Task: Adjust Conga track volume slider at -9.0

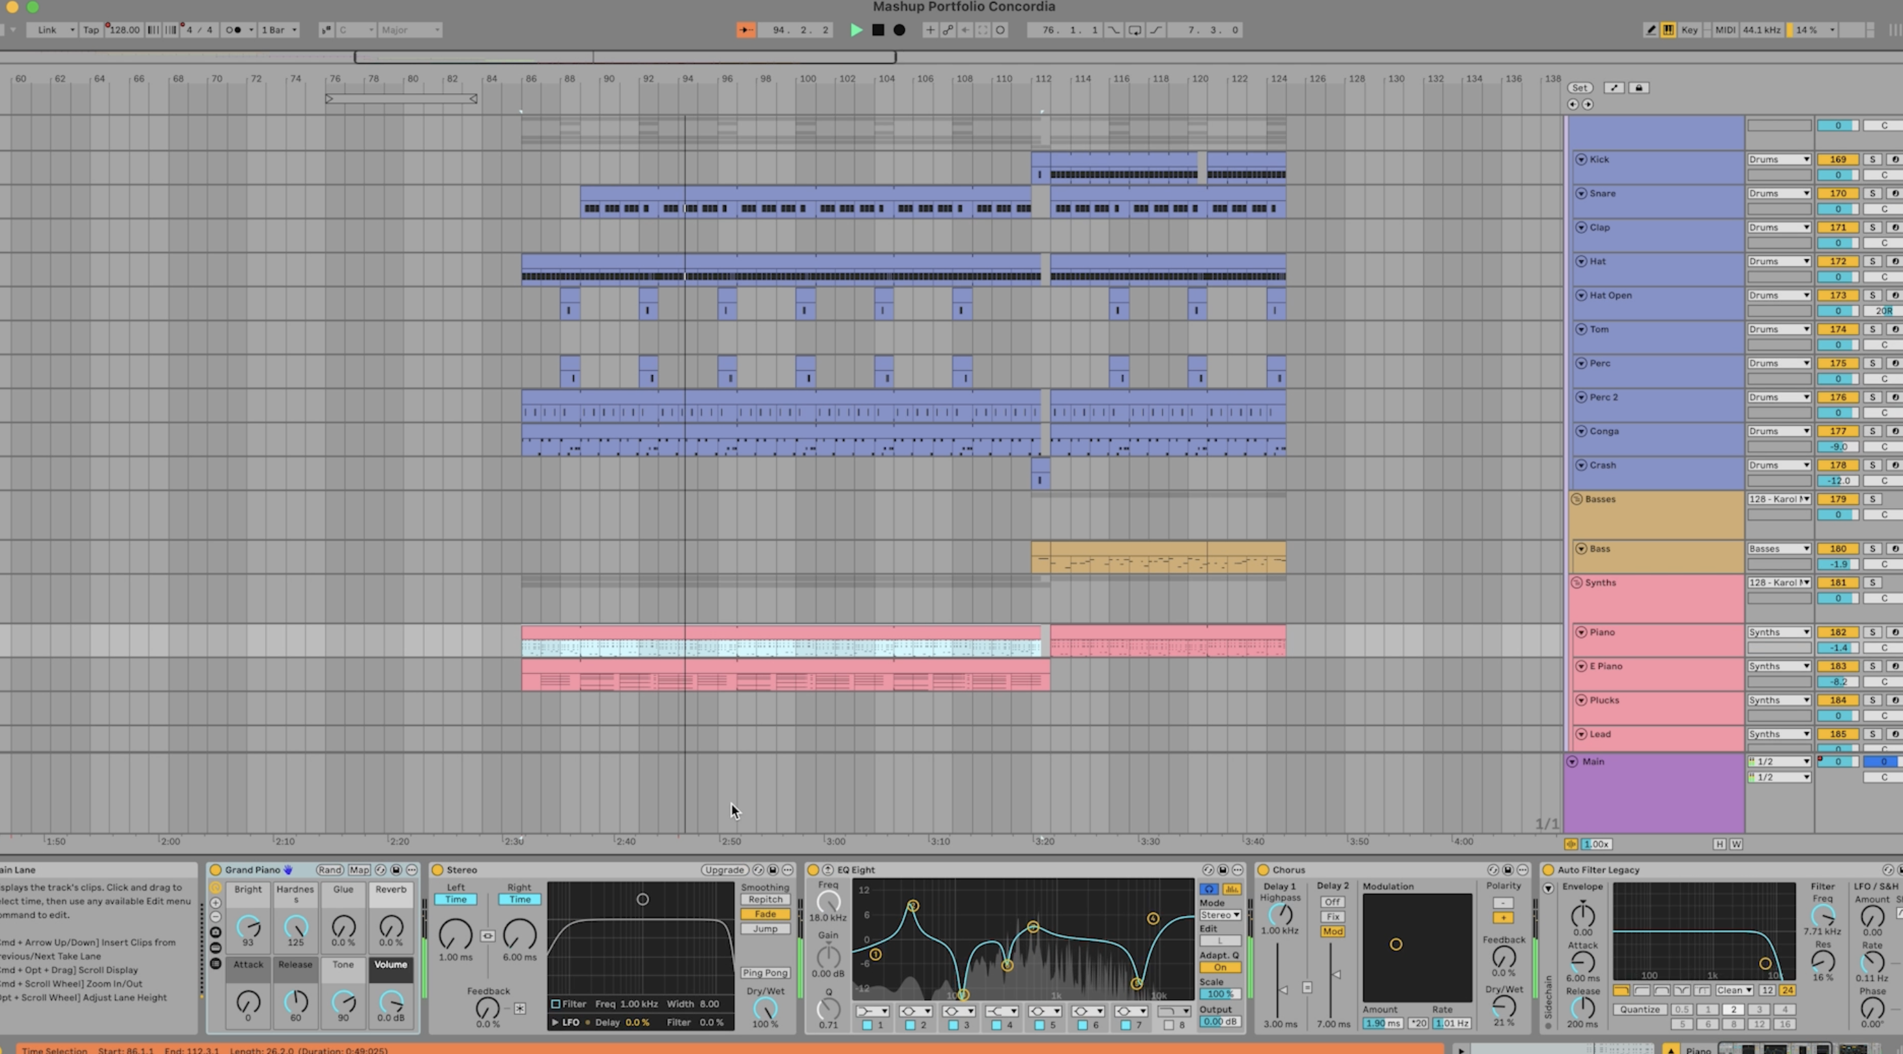Action: coord(1837,446)
